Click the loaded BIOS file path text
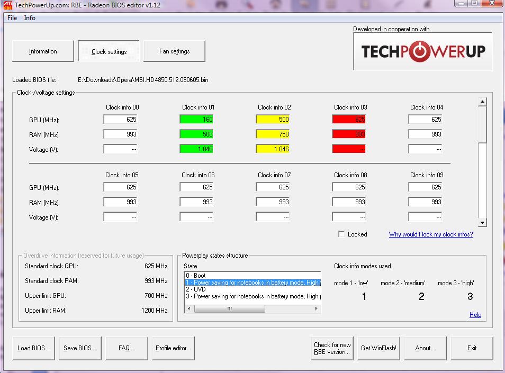 coord(143,80)
